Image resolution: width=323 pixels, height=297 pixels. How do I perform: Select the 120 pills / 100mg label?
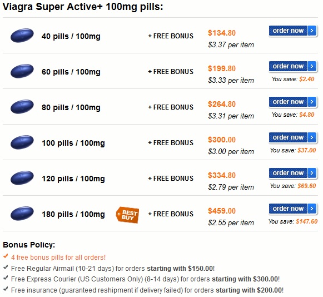[73, 179]
